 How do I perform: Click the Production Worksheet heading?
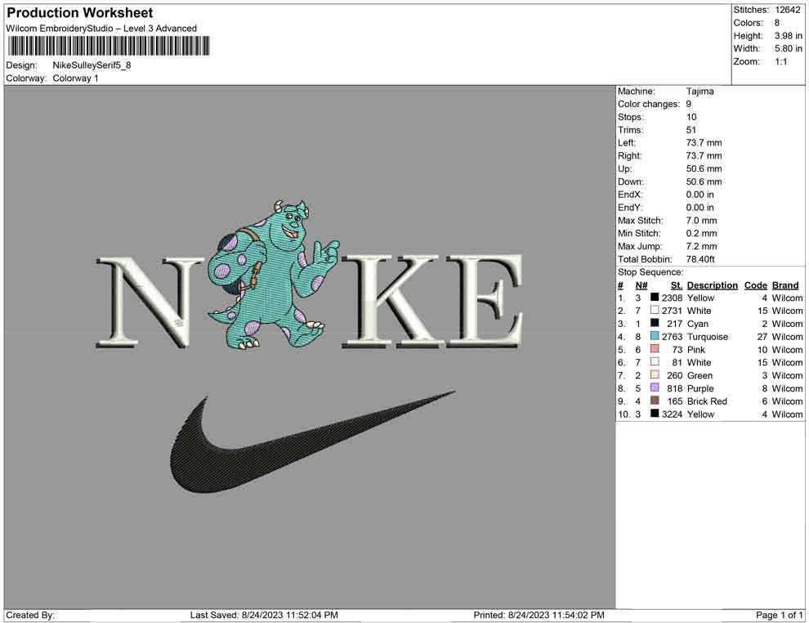79,13
